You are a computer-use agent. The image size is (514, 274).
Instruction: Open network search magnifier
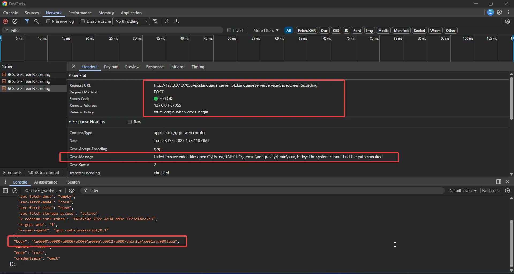[x=37, y=21]
